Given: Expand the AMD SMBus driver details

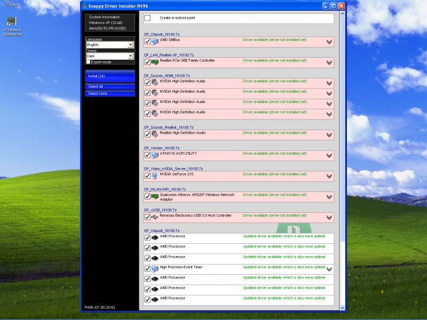Looking at the screenshot, I should pyautogui.click(x=329, y=42).
